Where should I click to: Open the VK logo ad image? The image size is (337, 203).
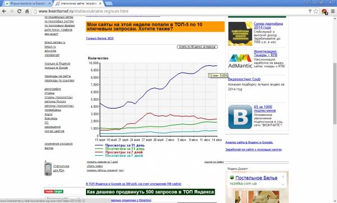coord(240,117)
